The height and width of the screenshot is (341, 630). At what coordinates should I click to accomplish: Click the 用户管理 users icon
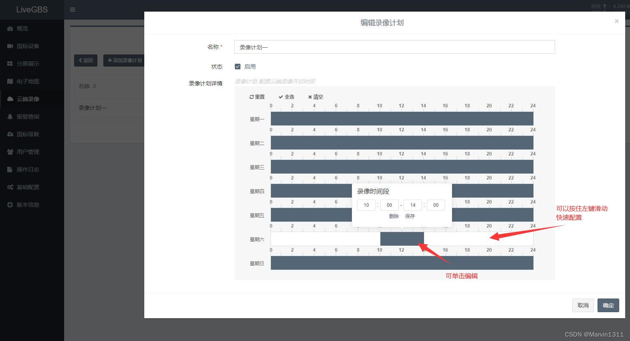click(10, 152)
